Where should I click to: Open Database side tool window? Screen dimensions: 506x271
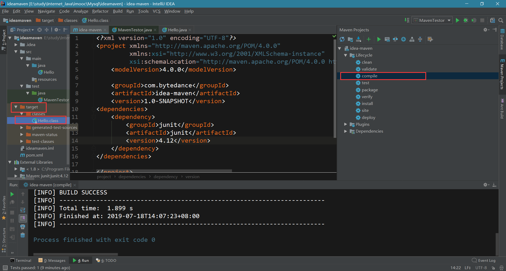502,39
